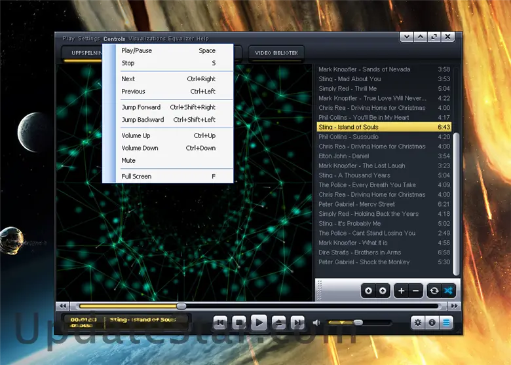This screenshot has width=511, height=365.
Task: Click the eject/open file button
Action: click(279, 322)
